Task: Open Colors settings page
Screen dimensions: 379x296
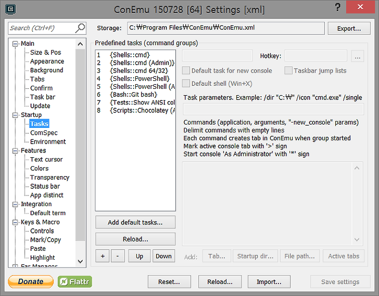Action: click(39, 169)
